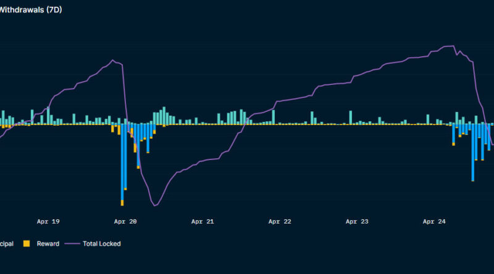Click yellow reward tip of largest Apr 20 bar
This screenshot has height=274, width=494.
click(x=122, y=203)
